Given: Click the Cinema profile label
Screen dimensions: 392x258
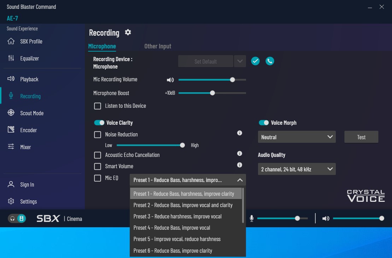Looking at the screenshot, I should click(75, 219).
